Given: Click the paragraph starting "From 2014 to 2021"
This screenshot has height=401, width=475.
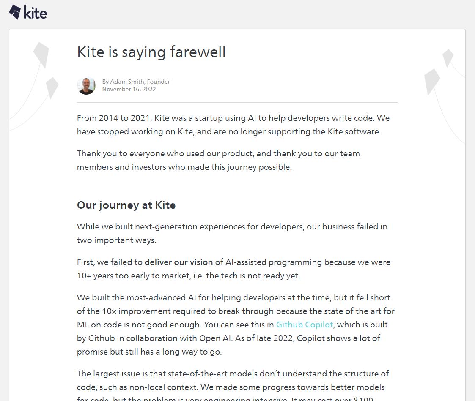Looking at the screenshot, I should click(233, 125).
